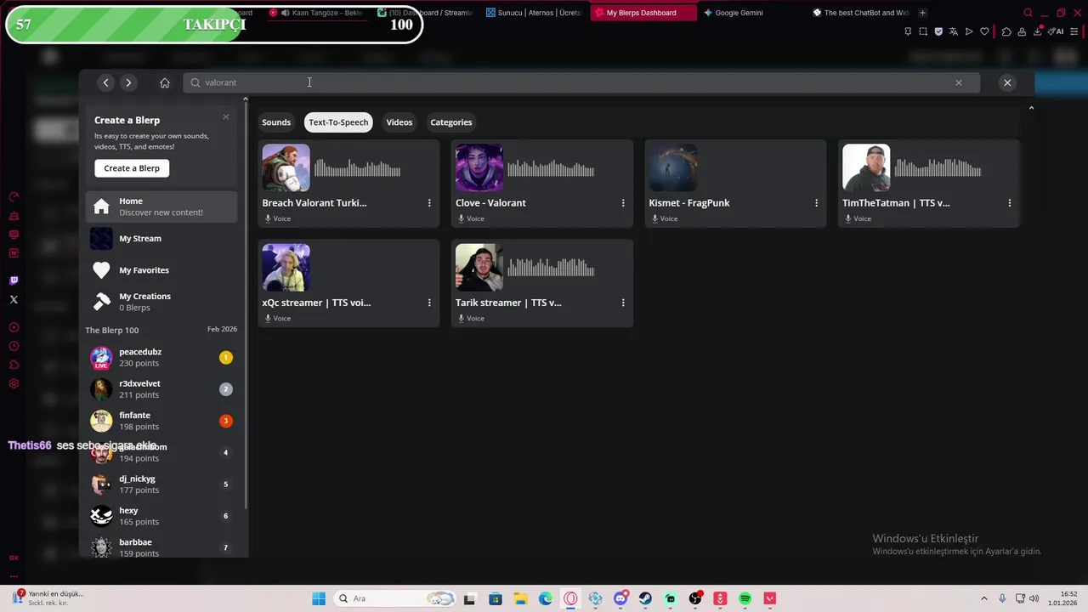
Task: Close the Blerp overlay panel
Action: pos(1007,82)
